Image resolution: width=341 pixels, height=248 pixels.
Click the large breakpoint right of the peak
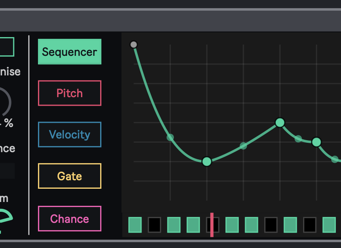[x=316, y=142]
